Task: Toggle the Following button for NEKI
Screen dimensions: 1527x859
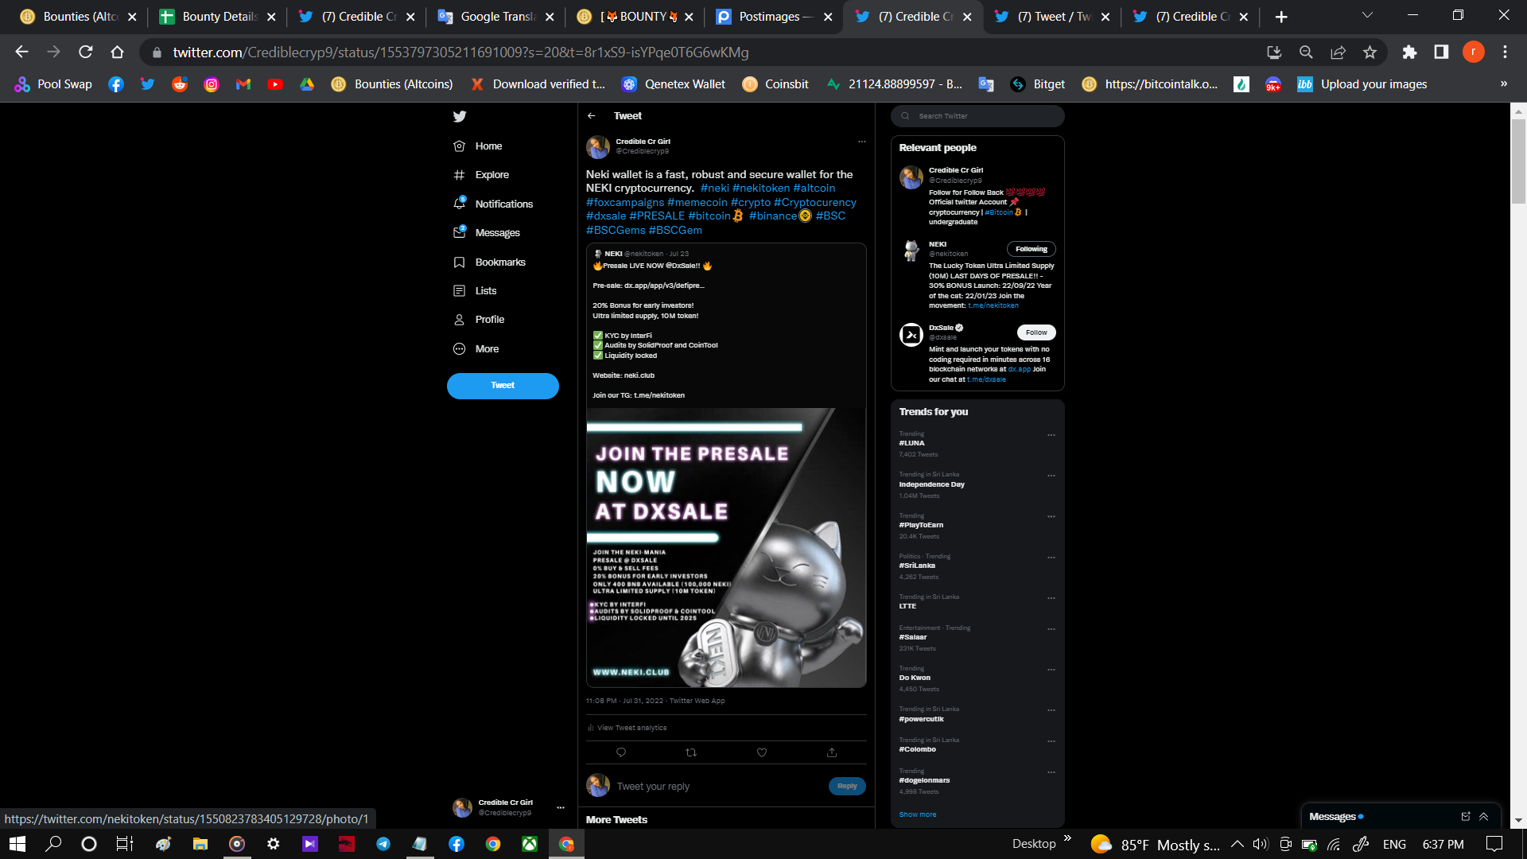Action: 1031,249
